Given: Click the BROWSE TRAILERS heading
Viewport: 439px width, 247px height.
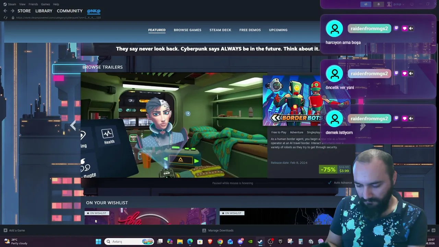Looking at the screenshot, I should point(103,67).
